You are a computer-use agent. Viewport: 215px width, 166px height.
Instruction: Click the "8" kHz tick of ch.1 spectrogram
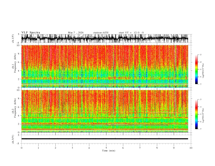pyautogui.click(x=19, y=54)
